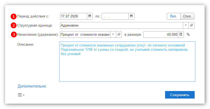Switch state to Откл.
The width and height of the screenshot is (210, 109).
point(187,16)
